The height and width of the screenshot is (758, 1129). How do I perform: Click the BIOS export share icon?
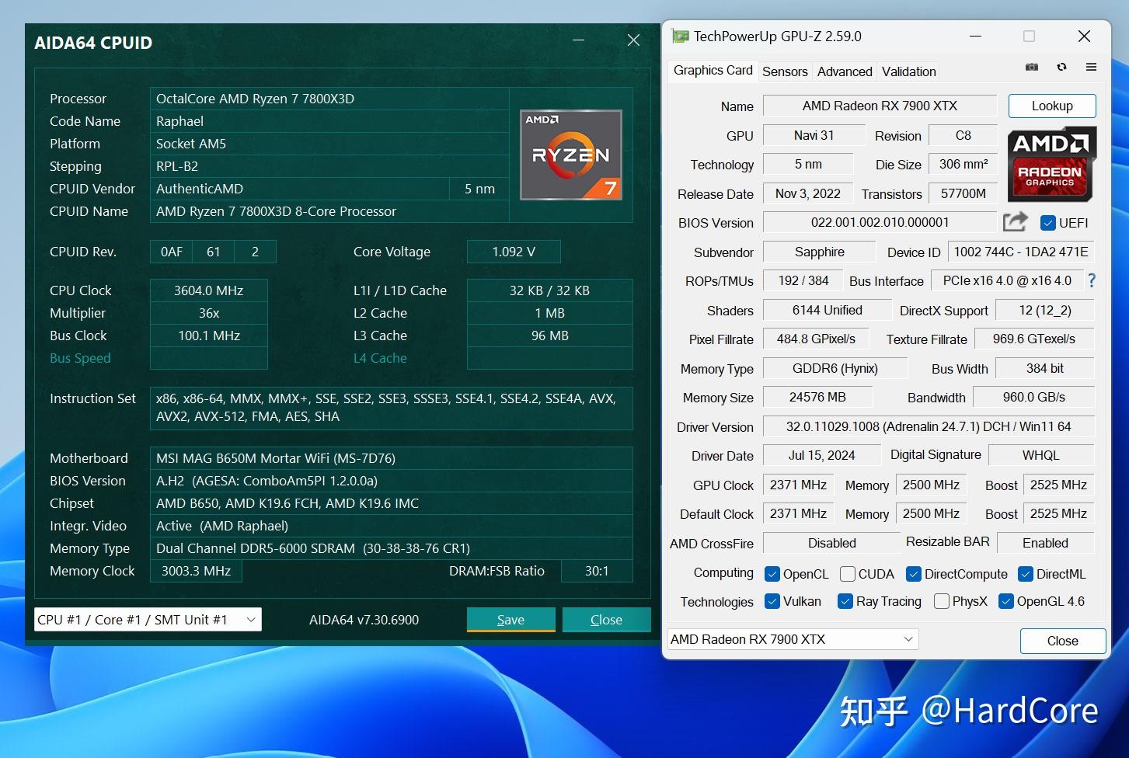coord(1015,222)
